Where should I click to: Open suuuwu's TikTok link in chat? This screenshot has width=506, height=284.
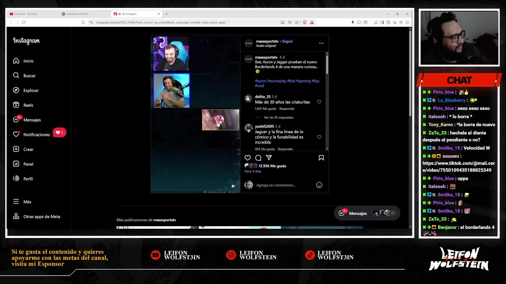[x=459, y=166]
